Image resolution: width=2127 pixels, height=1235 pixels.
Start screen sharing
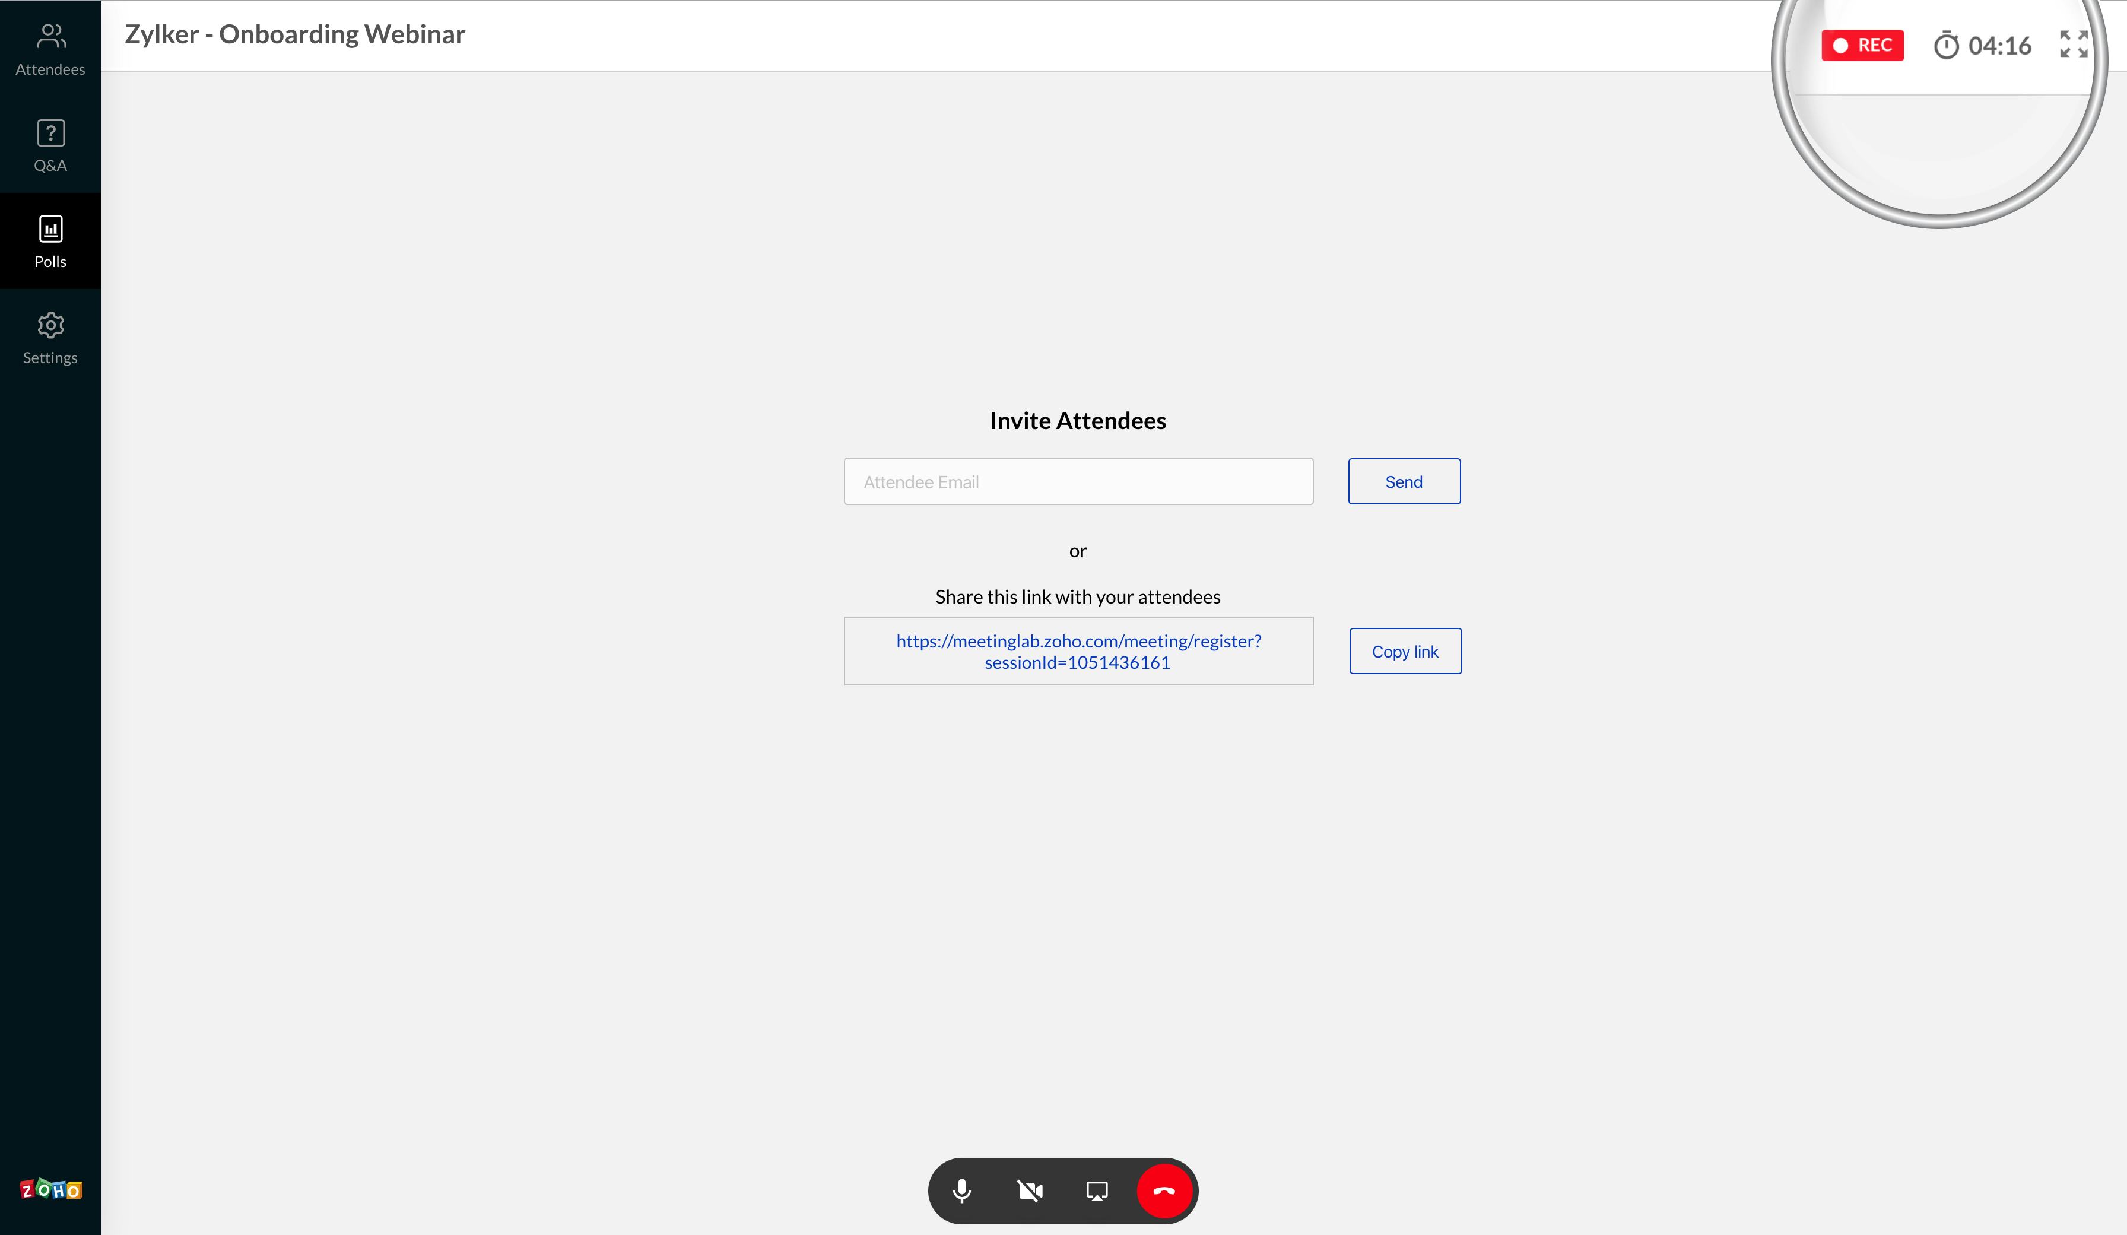click(1096, 1191)
